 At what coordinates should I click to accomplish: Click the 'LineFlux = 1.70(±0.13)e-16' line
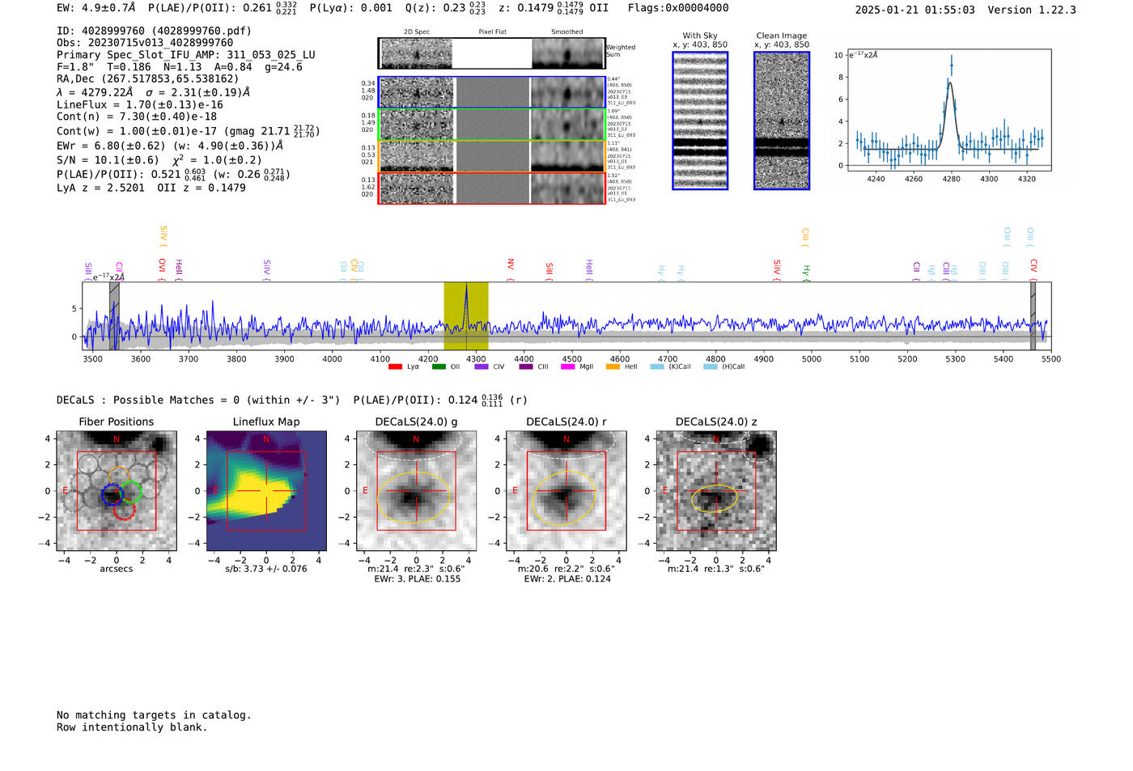(140, 104)
